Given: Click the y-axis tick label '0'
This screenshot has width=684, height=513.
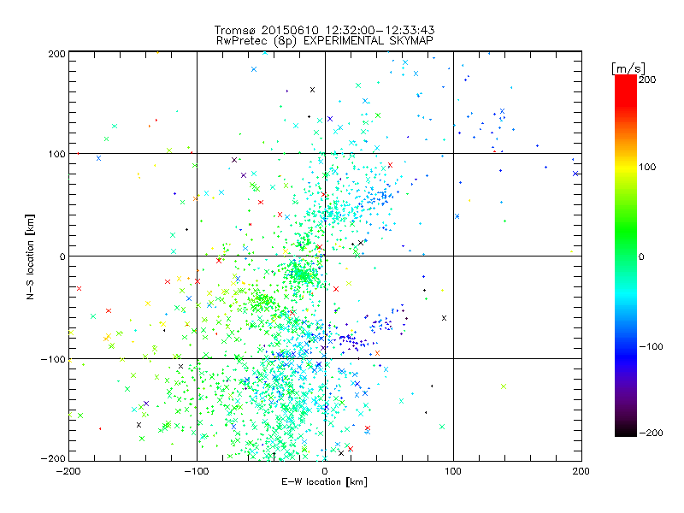Looking at the screenshot, I should (62, 256).
